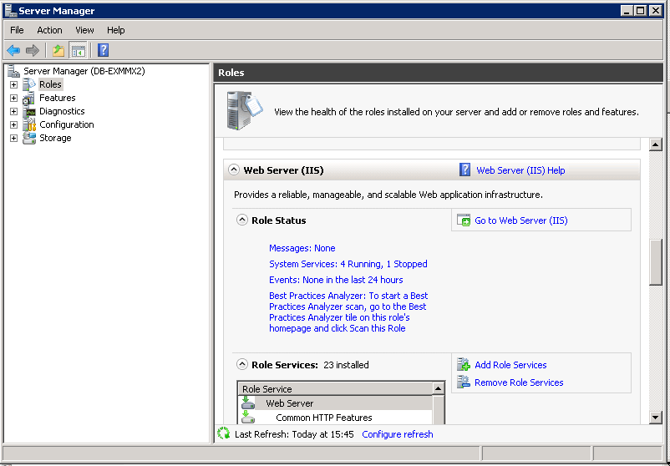
Task: Click the Diagnostics tree node icon
Action: pos(29,111)
